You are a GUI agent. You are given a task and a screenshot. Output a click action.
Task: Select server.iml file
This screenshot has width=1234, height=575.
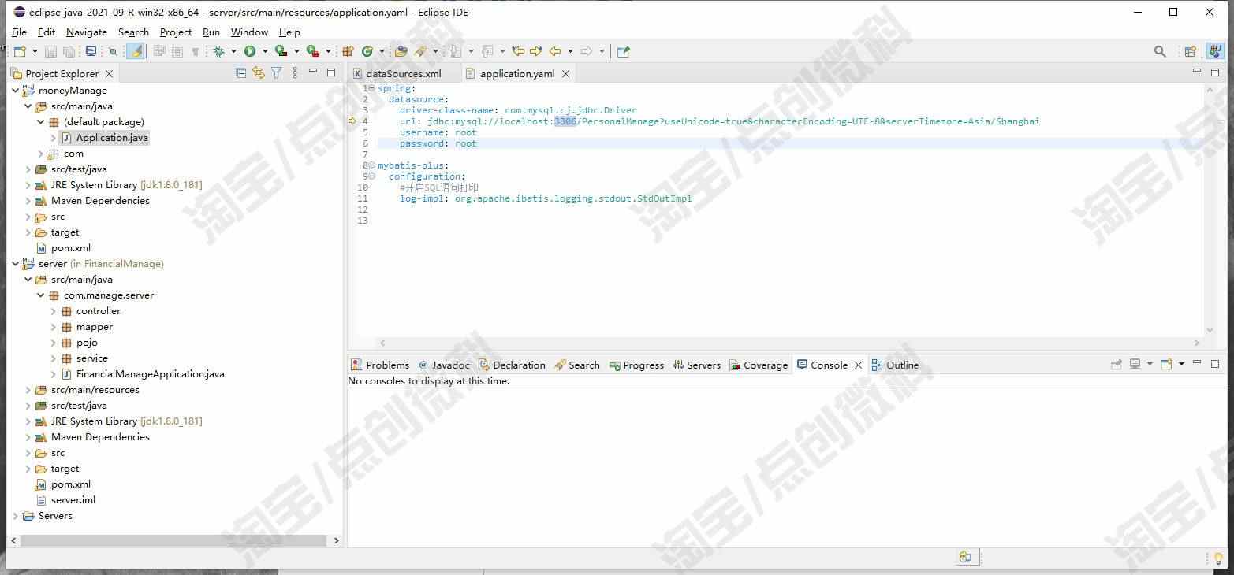pyautogui.click(x=73, y=500)
